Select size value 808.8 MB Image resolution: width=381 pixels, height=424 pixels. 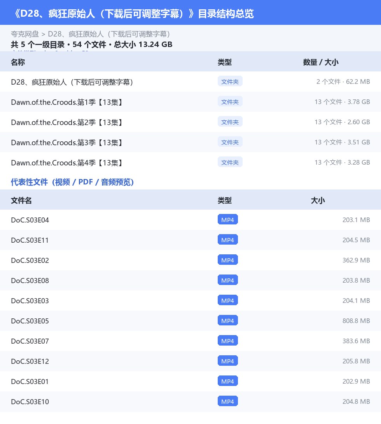point(356,321)
